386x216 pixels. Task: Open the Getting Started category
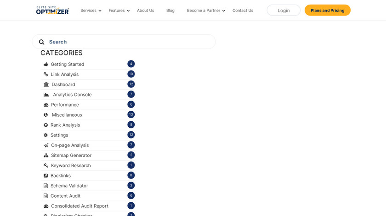pos(68,64)
